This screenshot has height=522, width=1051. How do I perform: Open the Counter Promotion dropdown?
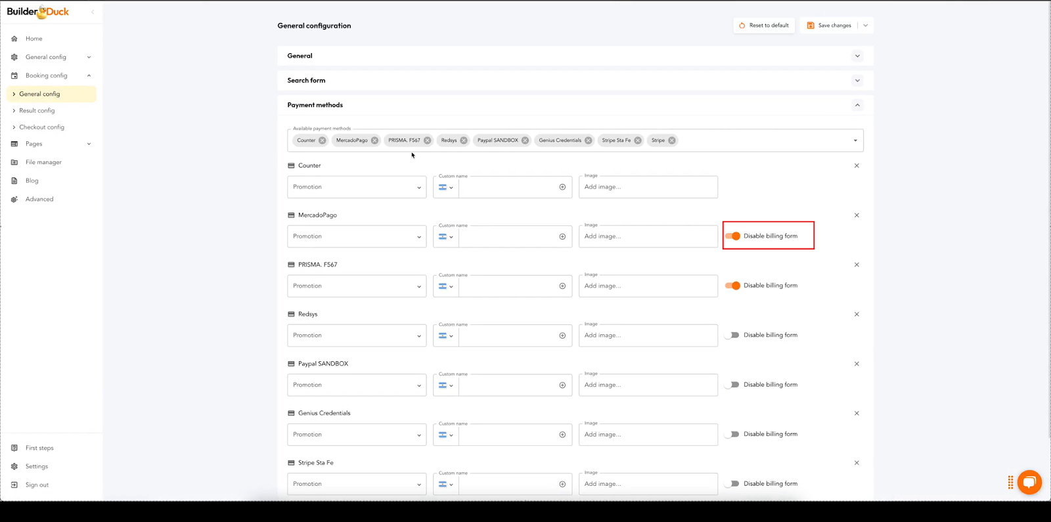(357, 187)
